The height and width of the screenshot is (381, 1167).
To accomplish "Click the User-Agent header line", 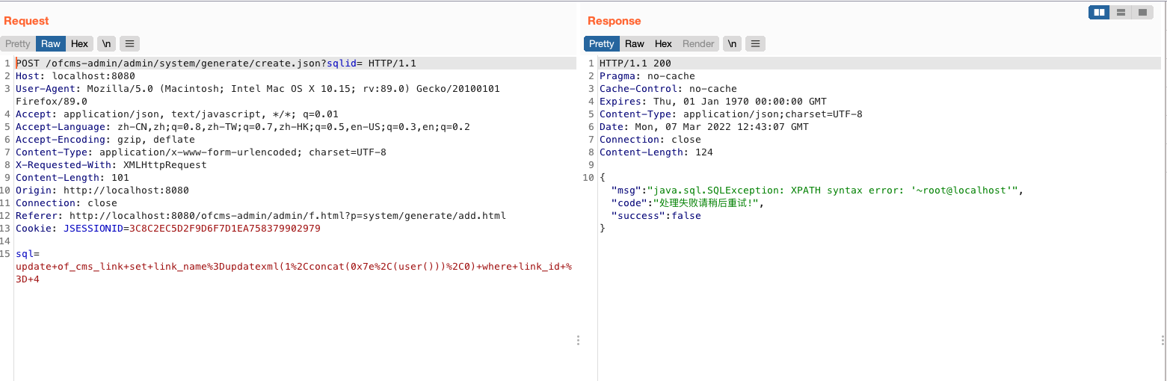I will [x=258, y=95].
